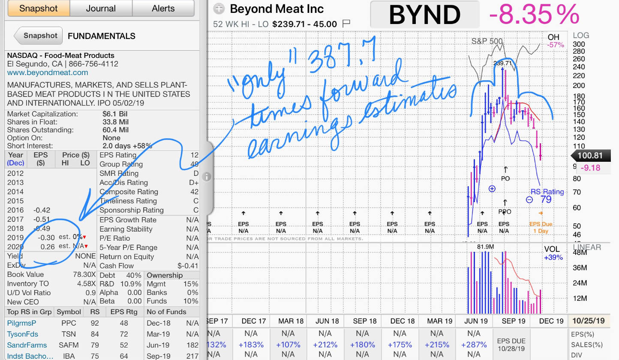Switch to the Alerts tab

[163, 8]
